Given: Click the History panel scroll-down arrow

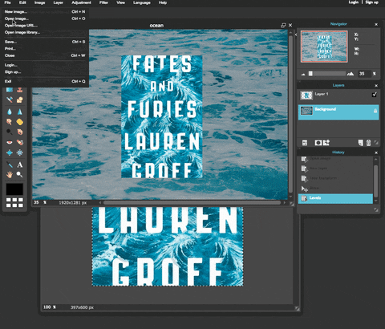Looking at the screenshot, I should tap(375, 201).
